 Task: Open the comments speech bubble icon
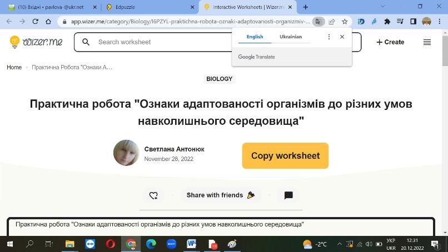coord(288,195)
